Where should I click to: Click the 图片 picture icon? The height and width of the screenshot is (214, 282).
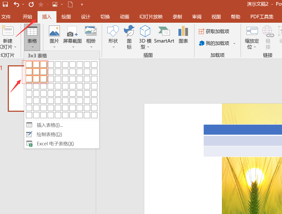pos(54,31)
